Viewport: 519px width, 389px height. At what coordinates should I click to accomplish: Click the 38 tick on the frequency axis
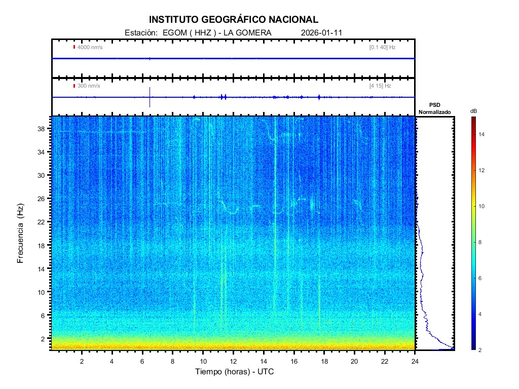42,129
